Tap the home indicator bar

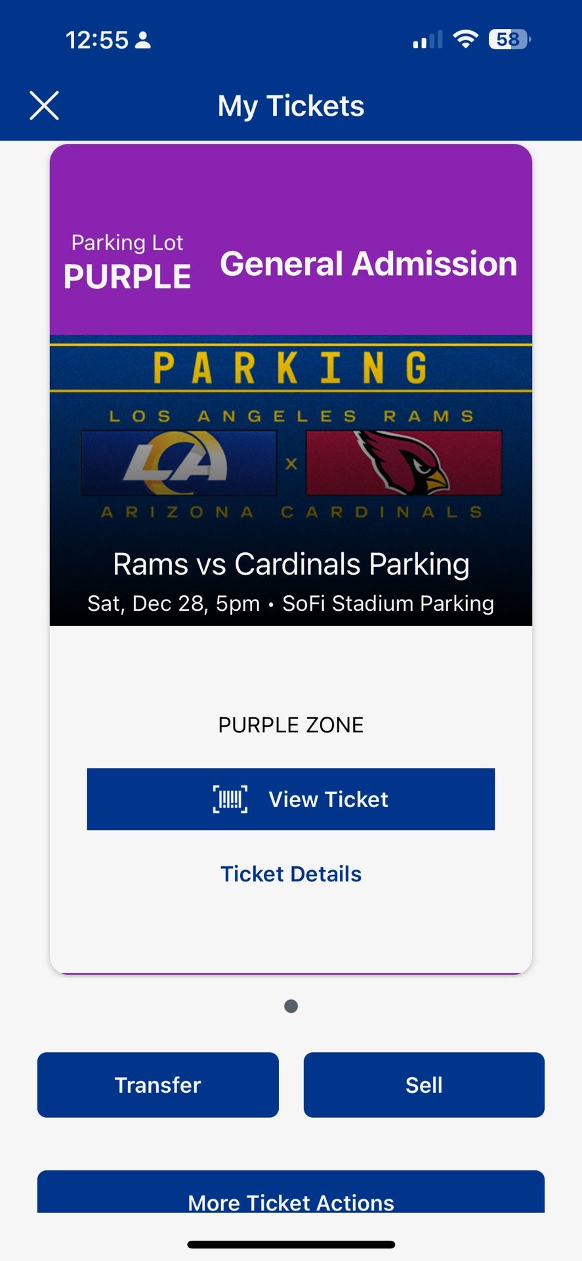[x=291, y=1245]
